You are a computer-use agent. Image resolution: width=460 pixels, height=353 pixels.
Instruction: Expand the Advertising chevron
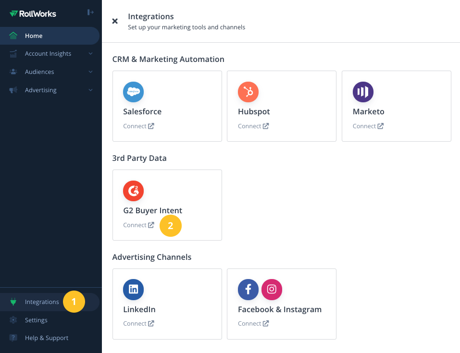point(91,90)
